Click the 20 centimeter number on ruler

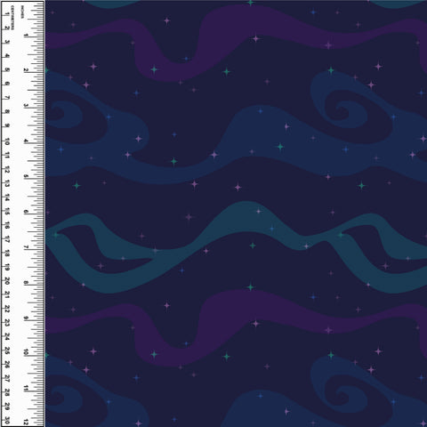(x=7, y=281)
